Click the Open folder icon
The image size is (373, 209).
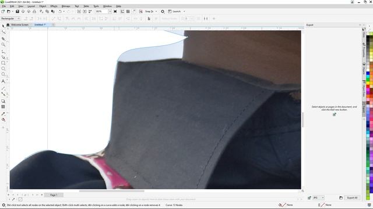[x=9, y=12]
